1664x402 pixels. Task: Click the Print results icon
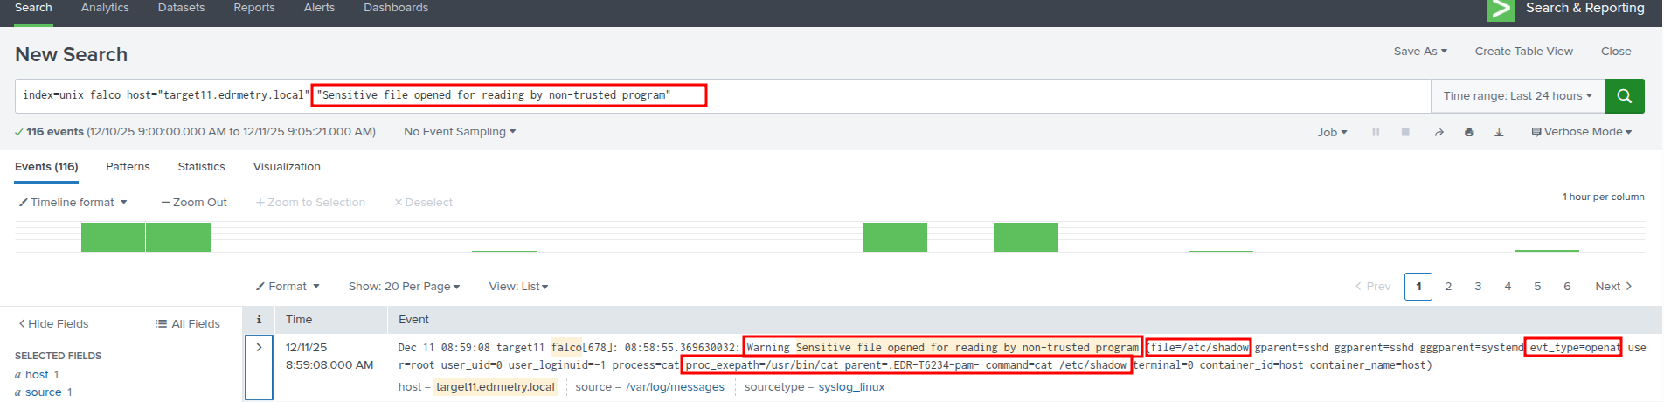[x=1469, y=132]
